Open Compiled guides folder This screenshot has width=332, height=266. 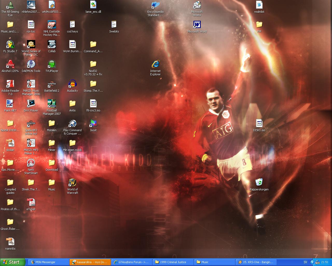(10, 183)
